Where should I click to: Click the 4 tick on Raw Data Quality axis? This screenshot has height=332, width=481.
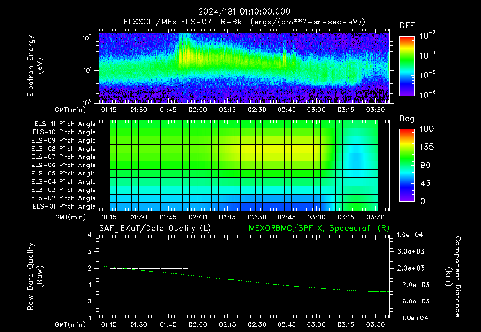[x=89, y=235]
